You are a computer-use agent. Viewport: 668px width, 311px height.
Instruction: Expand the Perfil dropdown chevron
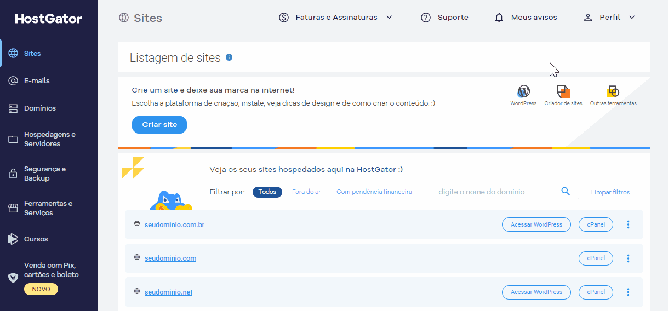point(632,18)
